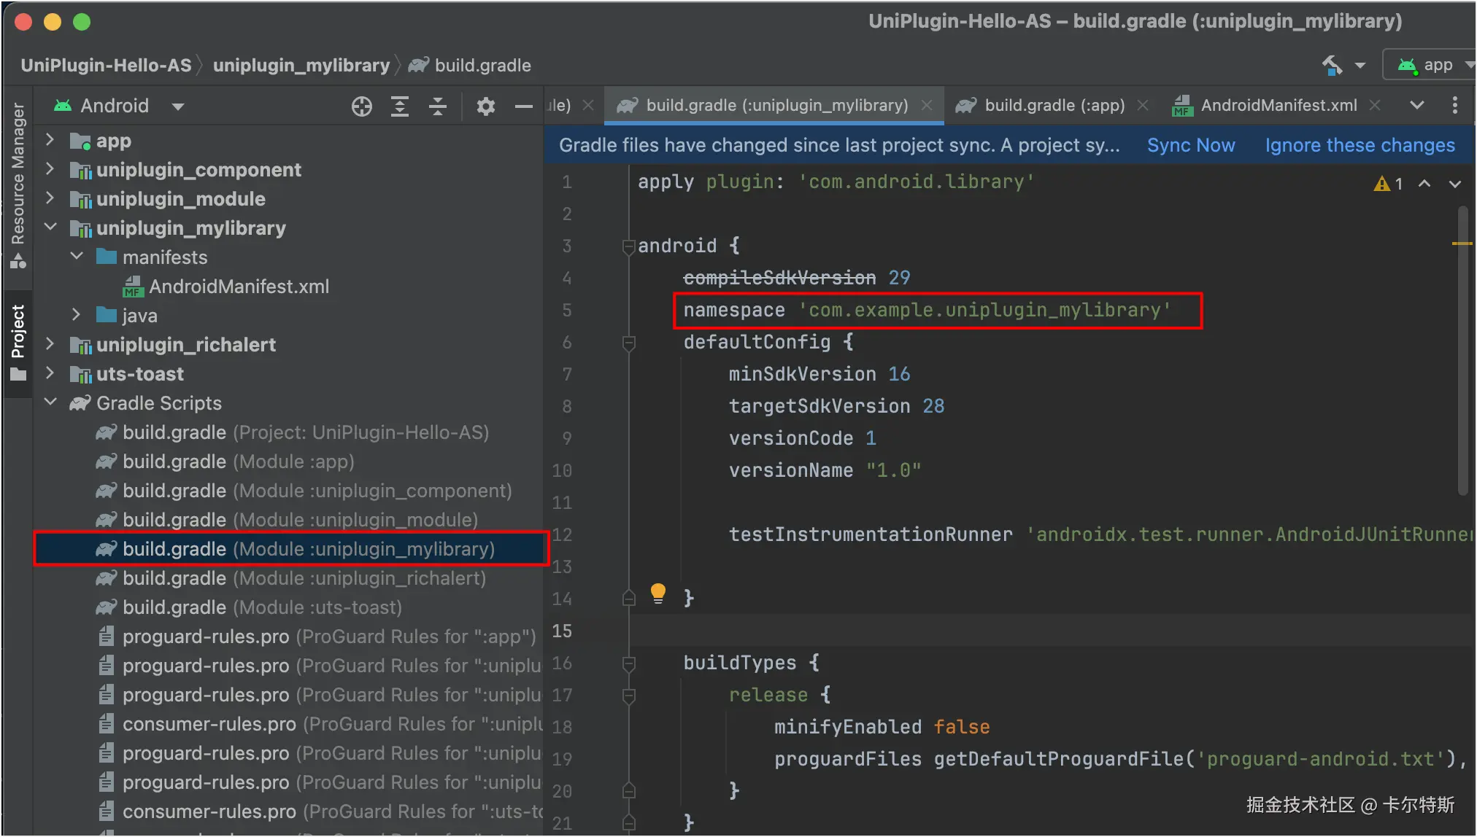Screen dimensions: 1477x837
Task: Open Project panel gear settings
Action: (x=485, y=106)
